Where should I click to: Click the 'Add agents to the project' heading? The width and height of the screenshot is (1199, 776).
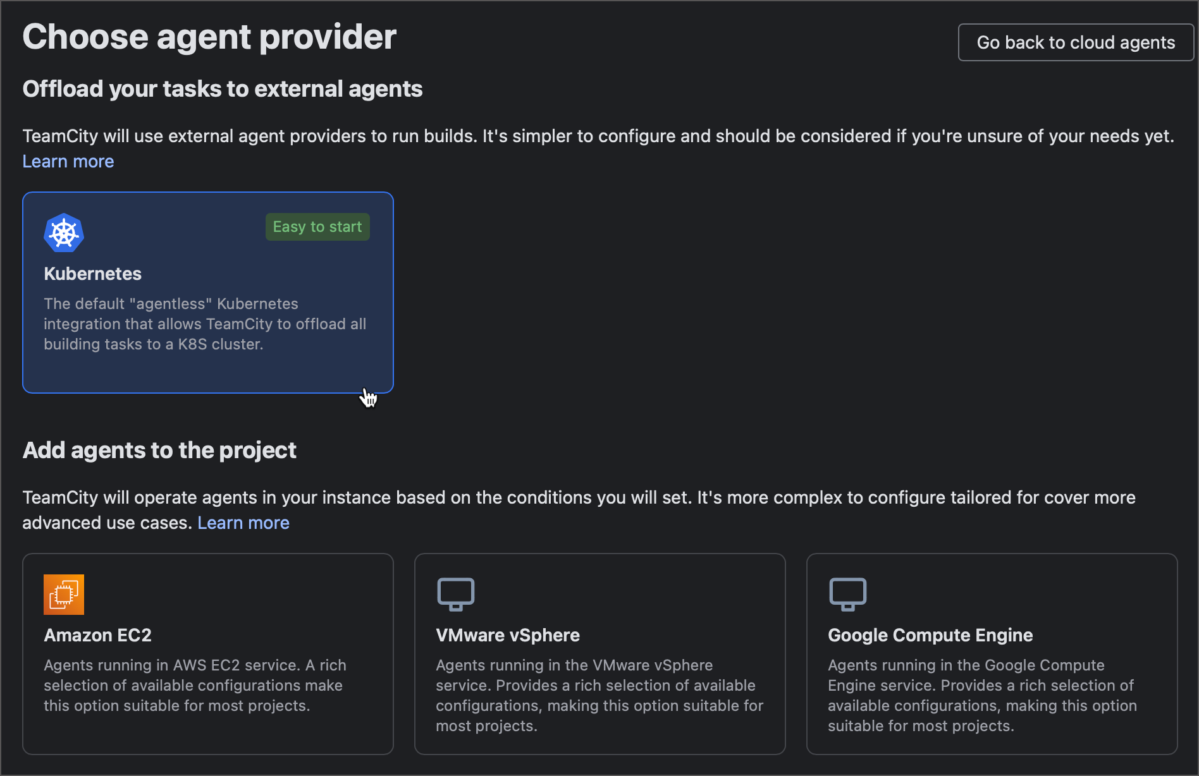click(x=159, y=450)
